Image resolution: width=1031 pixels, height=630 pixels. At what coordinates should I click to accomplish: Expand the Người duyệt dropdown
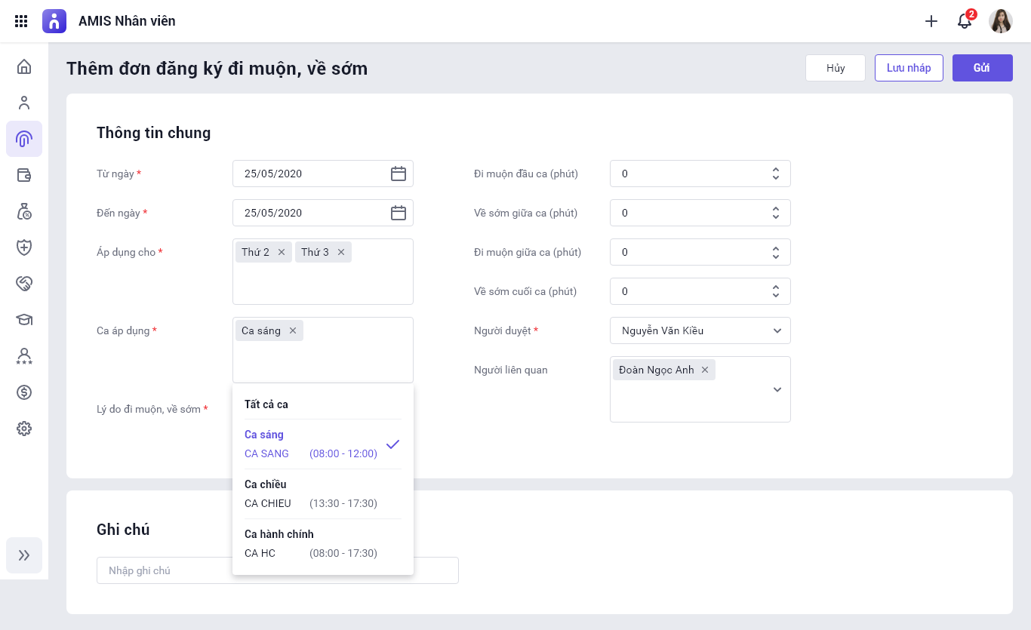(777, 330)
